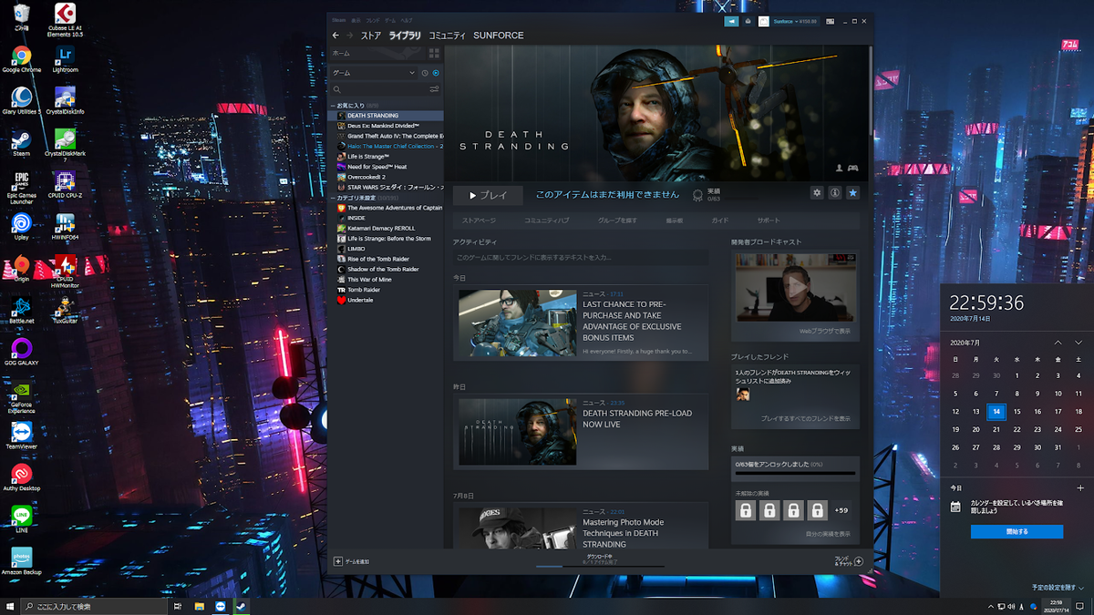This screenshot has height=615, width=1094.
Task: Open the Windows Start menu
Action: 10,606
